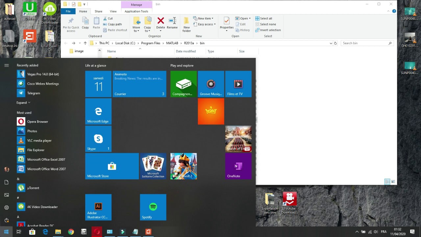Open the Skype tile
The width and height of the screenshot is (421, 237).
98,139
